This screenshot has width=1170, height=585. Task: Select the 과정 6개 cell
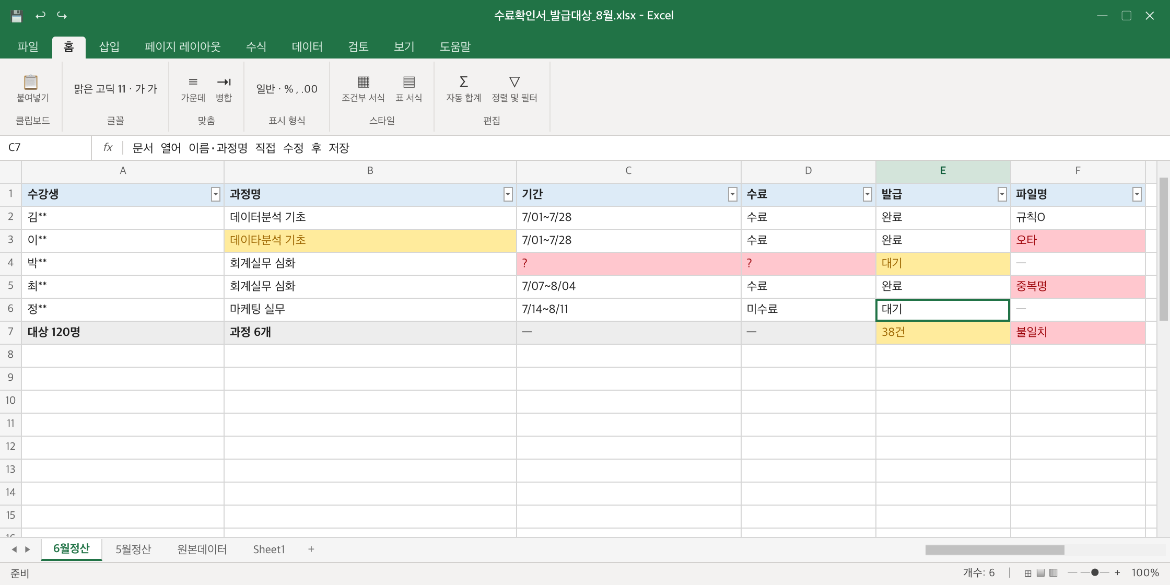pyautogui.click(x=370, y=333)
